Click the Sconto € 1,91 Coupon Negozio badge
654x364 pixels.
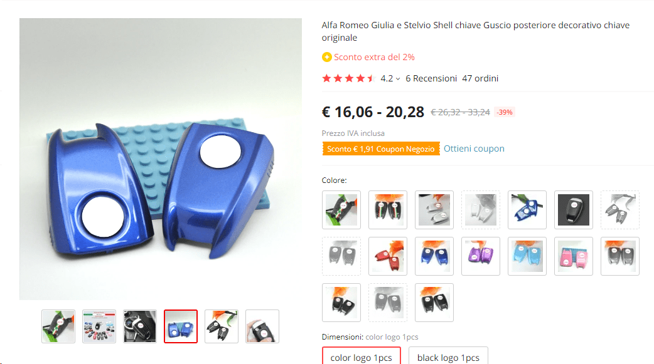pyautogui.click(x=381, y=148)
